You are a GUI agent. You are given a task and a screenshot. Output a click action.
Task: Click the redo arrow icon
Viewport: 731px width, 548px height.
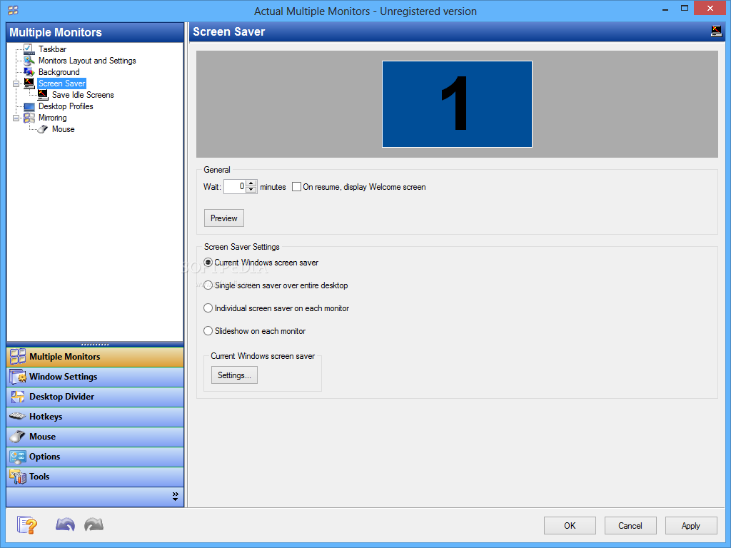click(x=94, y=524)
